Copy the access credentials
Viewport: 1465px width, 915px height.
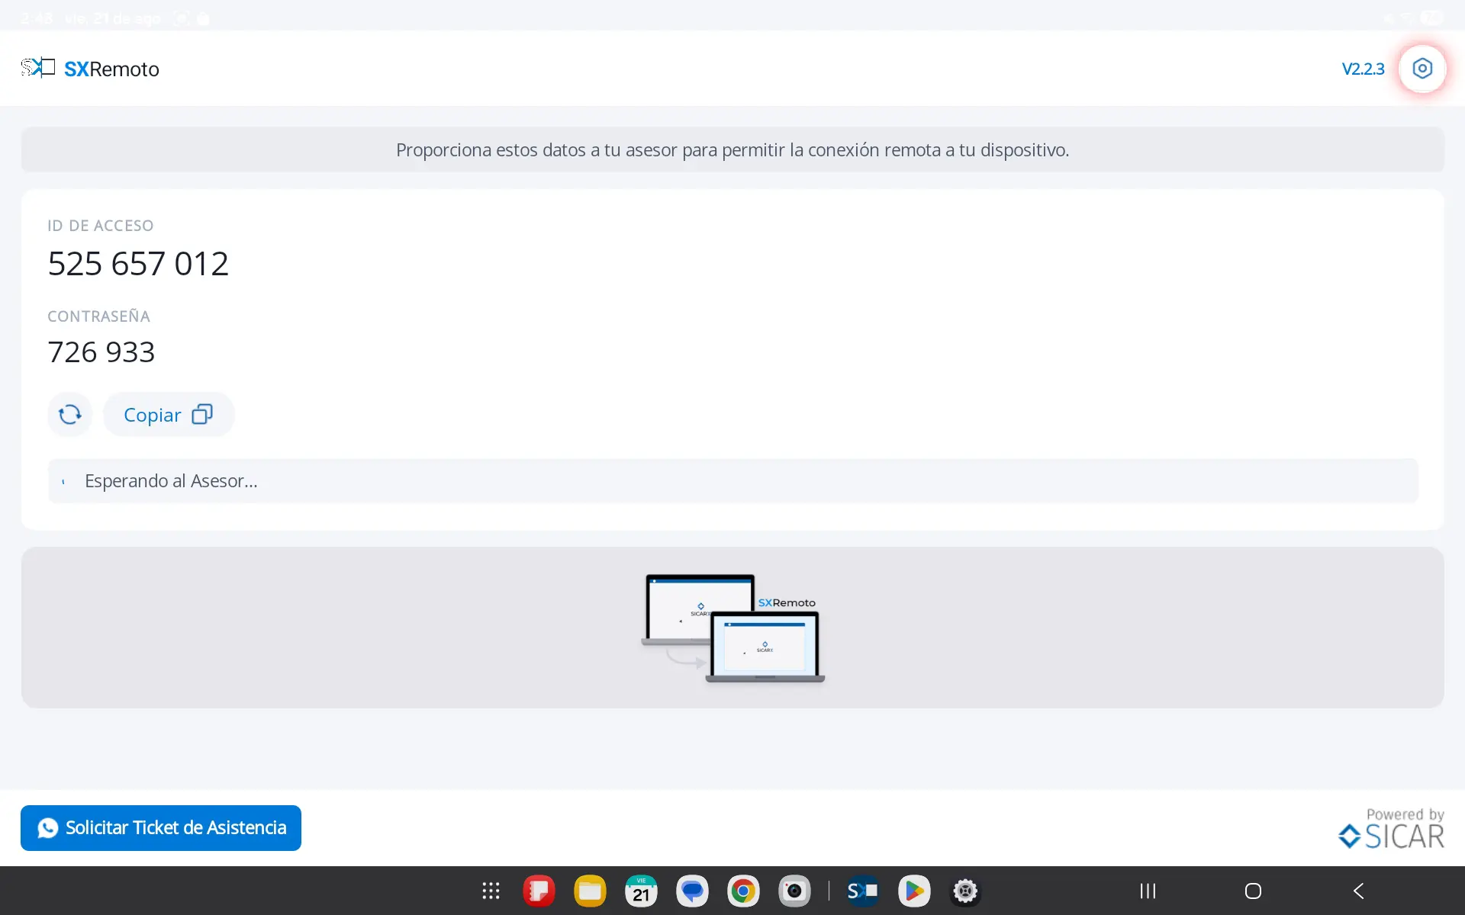coord(169,414)
